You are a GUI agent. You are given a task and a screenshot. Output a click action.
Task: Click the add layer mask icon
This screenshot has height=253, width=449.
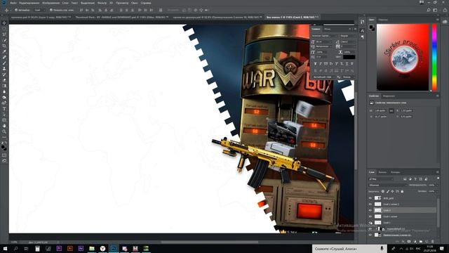click(409, 242)
